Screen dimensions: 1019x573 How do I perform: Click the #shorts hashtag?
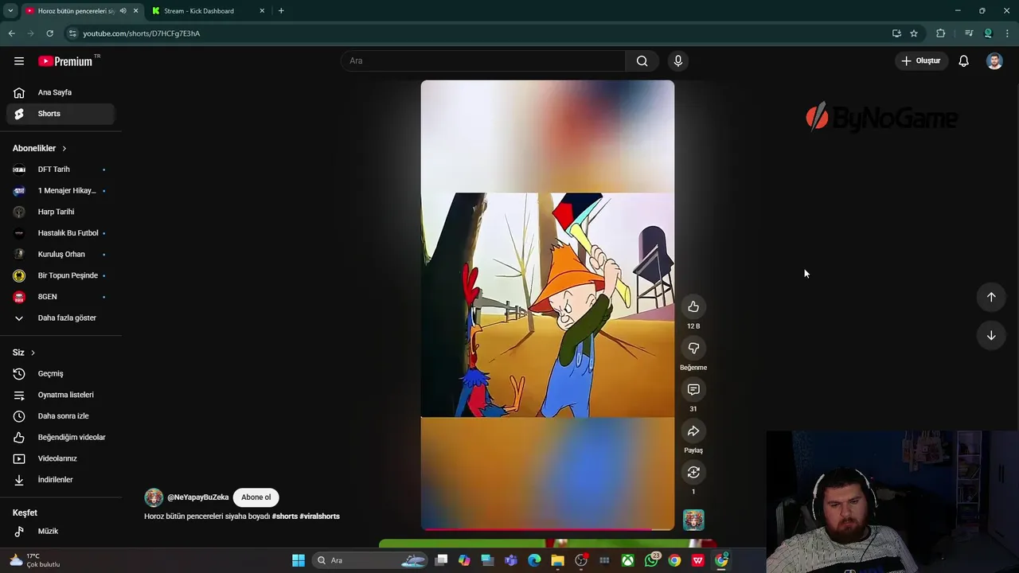tap(284, 516)
